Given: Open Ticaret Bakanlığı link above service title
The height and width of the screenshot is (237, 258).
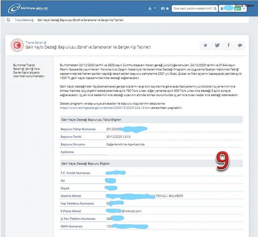Looking at the screenshot, I should pyautogui.click(x=36, y=43).
